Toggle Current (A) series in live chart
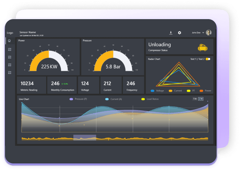The image size is (240, 170). tap(113, 99)
